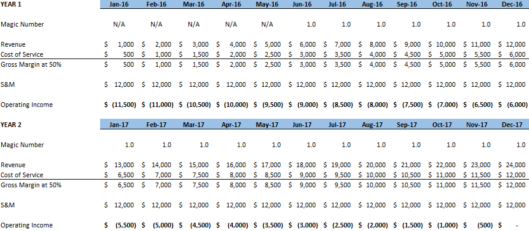
Task: Click Nov-17 Gross Margin 11,500
Action: [480, 186]
